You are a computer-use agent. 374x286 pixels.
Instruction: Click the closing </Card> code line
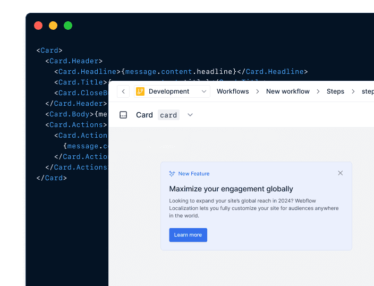52,178
